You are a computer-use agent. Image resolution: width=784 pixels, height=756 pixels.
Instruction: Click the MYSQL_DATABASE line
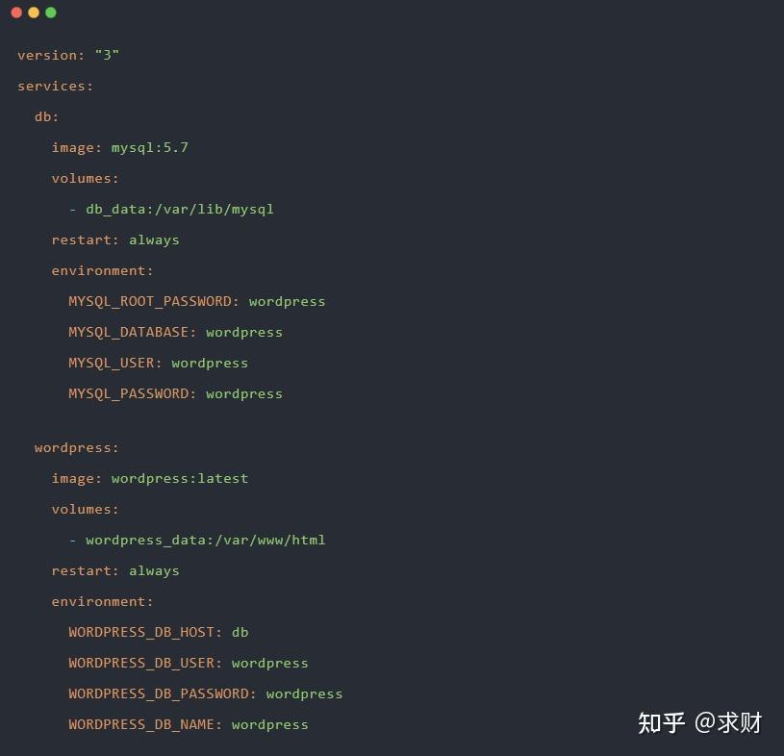click(175, 333)
